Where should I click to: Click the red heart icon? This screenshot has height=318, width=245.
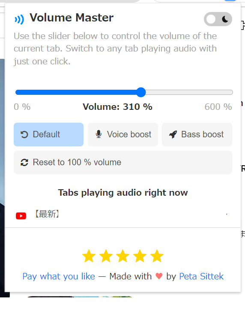[159, 276]
